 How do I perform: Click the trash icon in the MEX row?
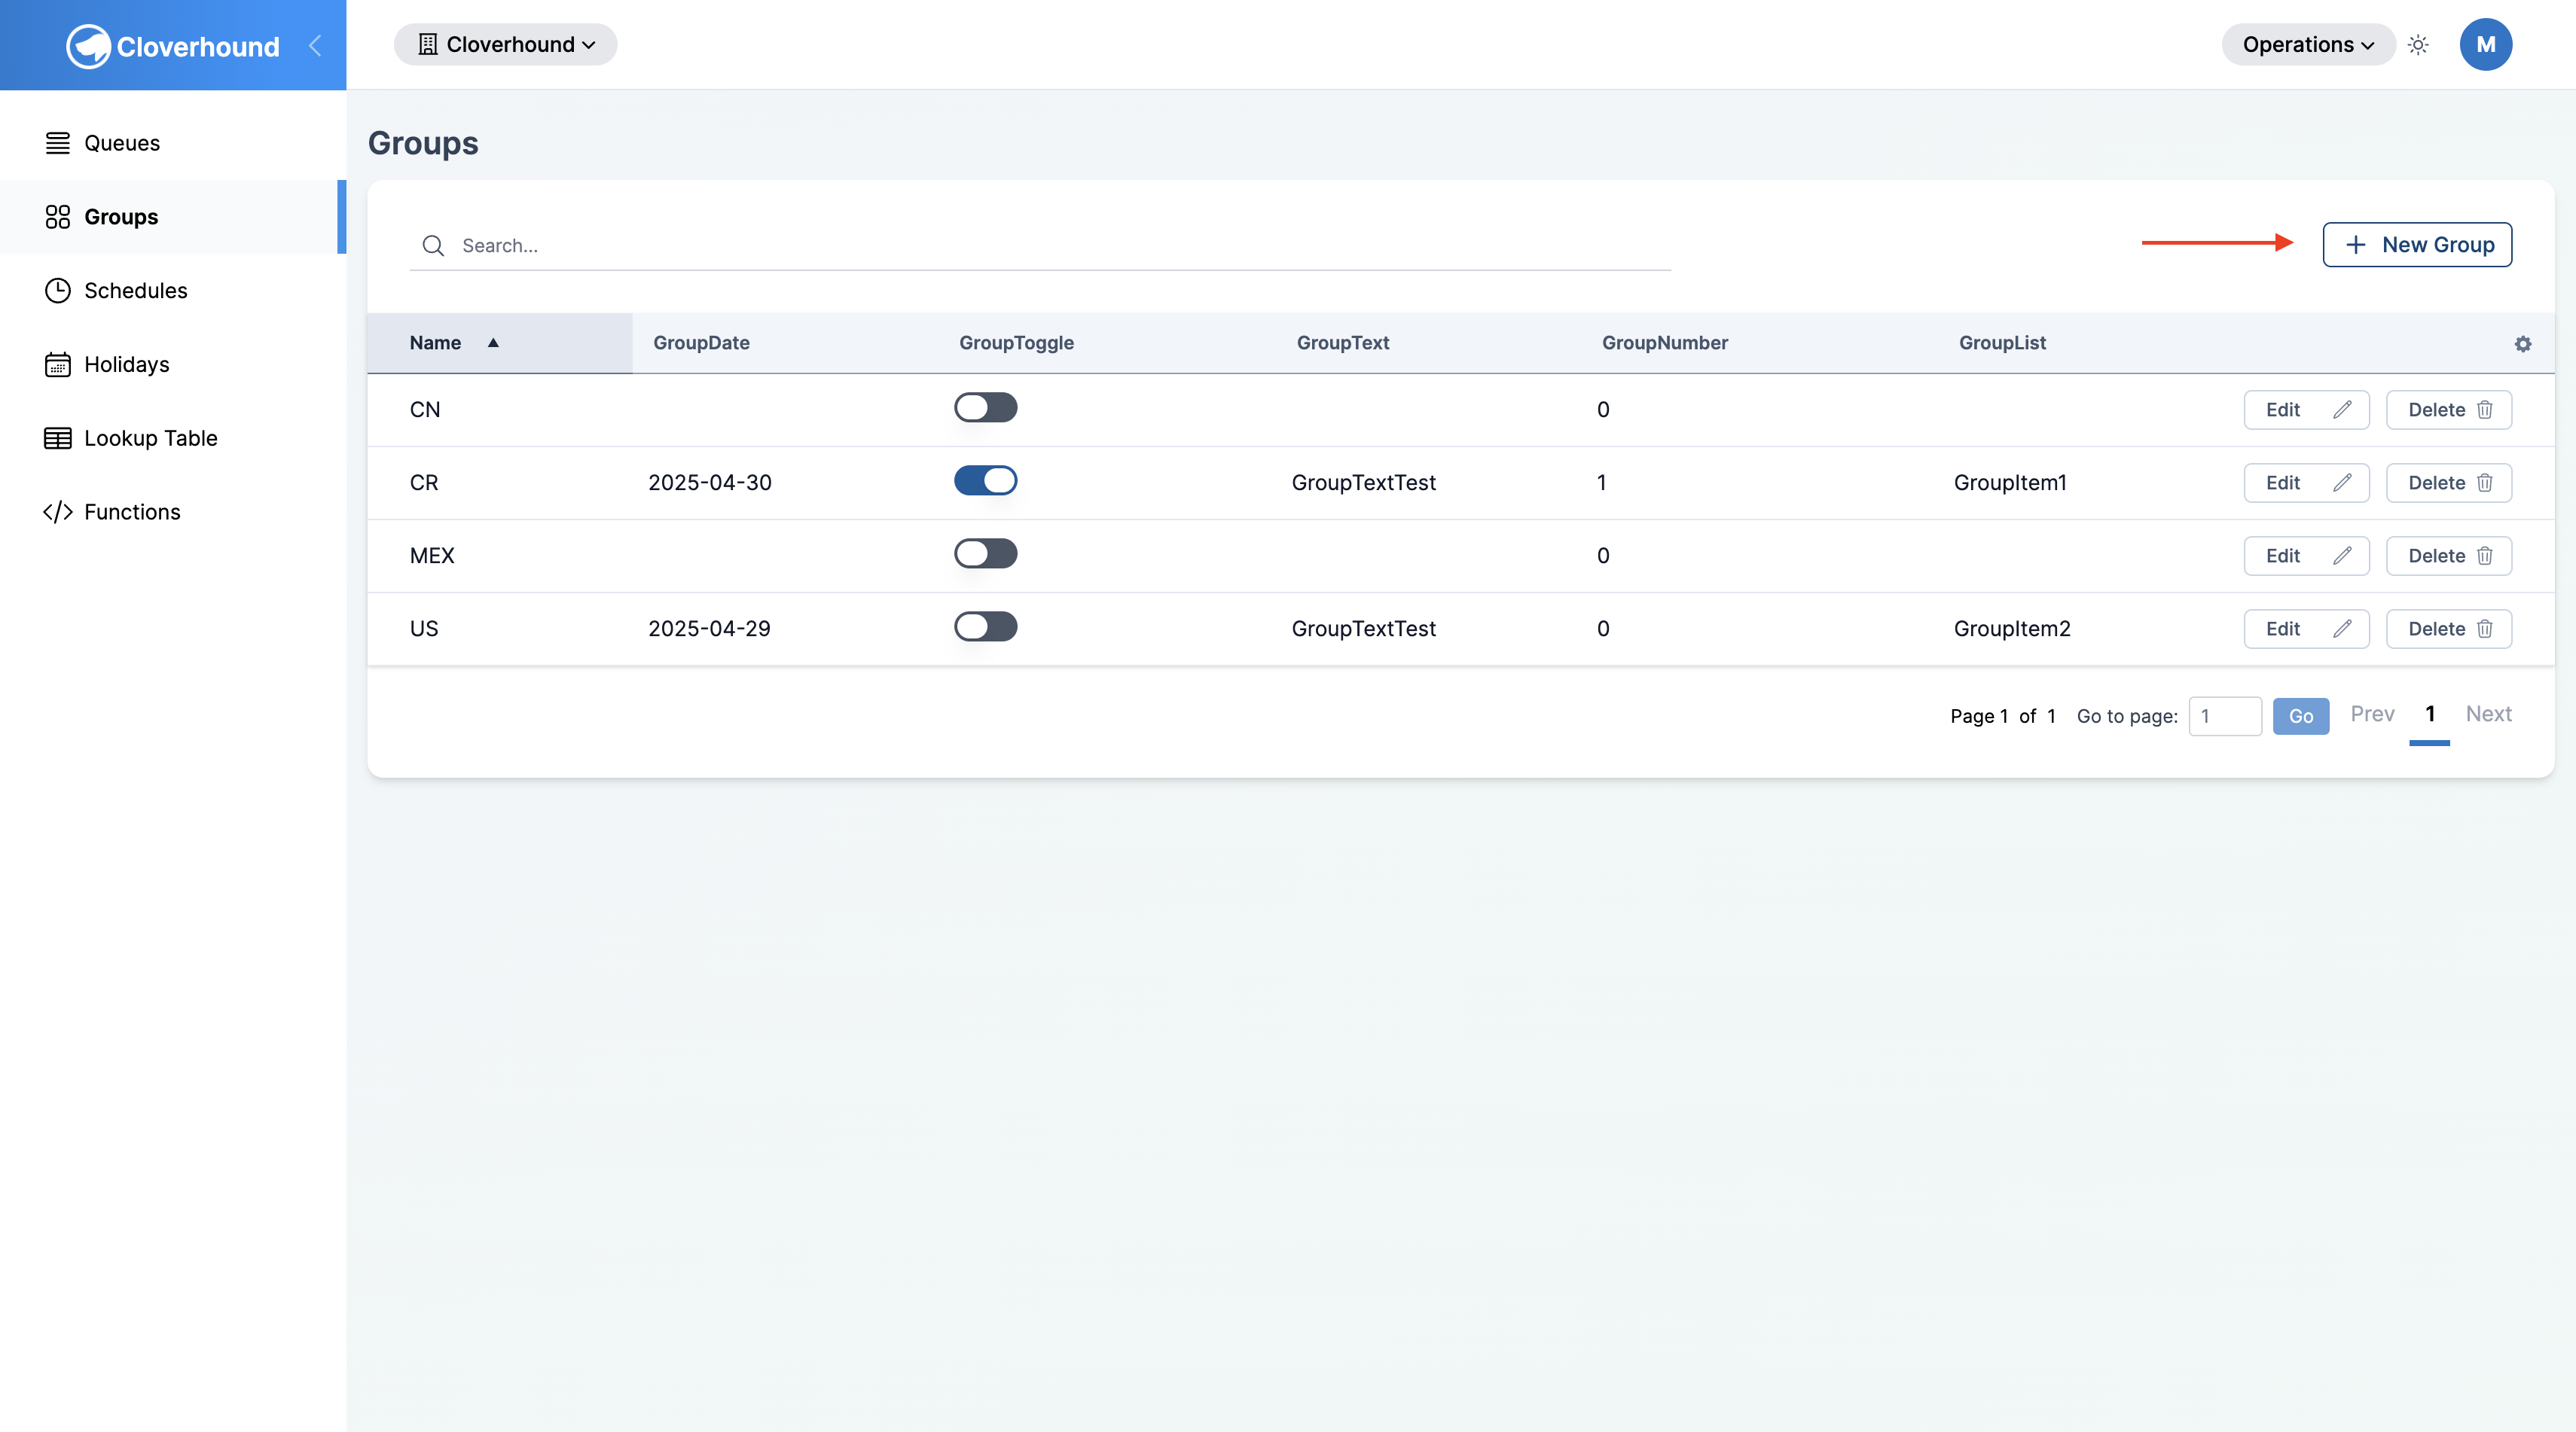point(2485,556)
